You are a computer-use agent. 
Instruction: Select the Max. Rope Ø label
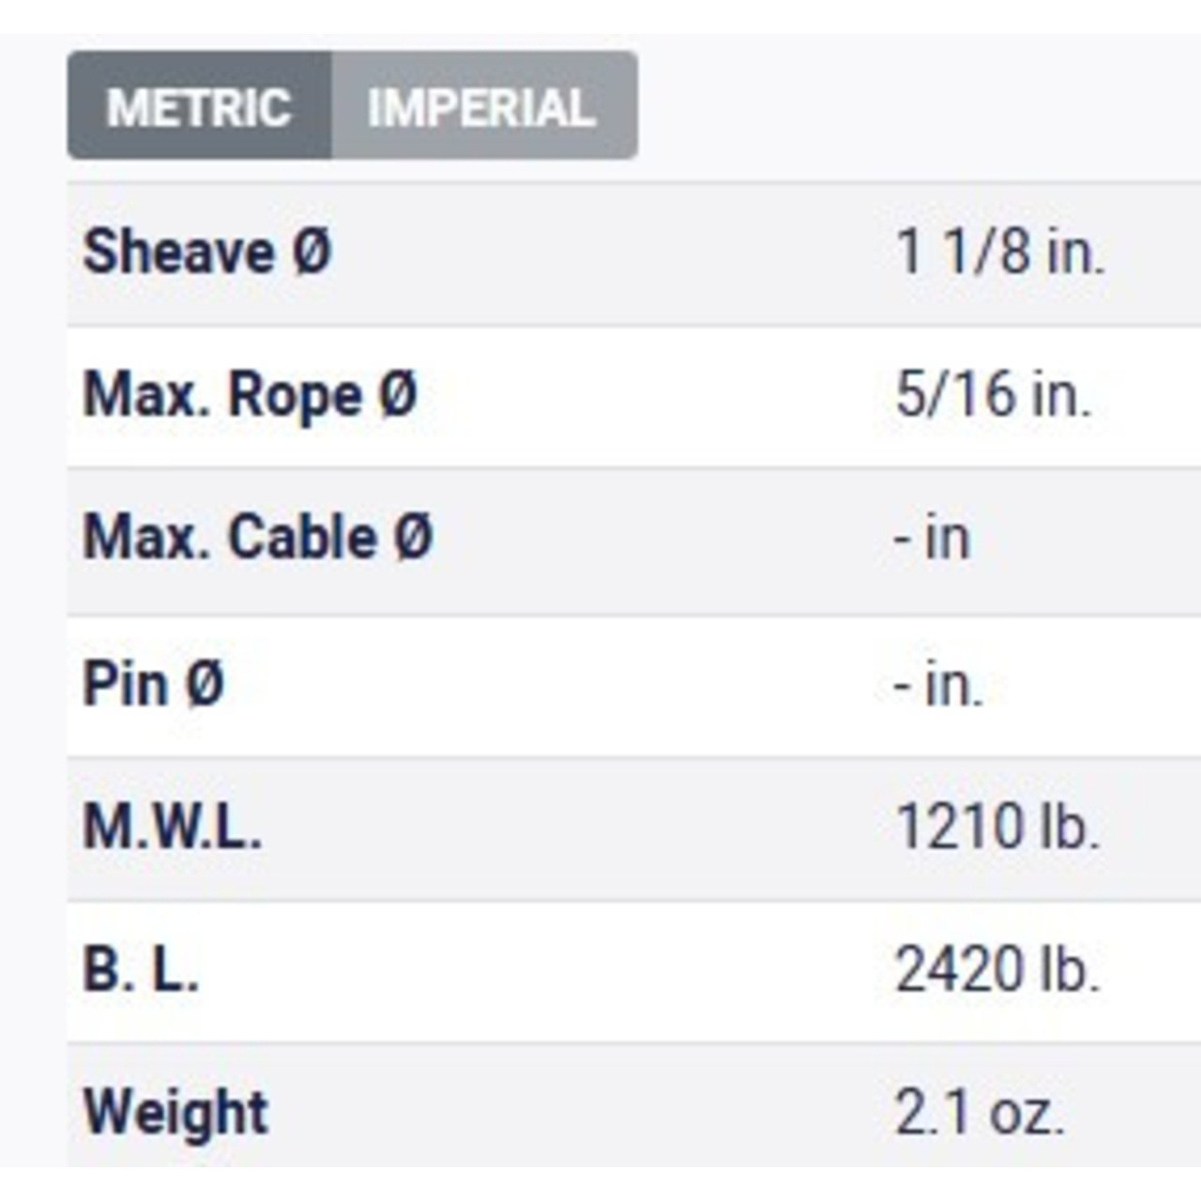pos(250,395)
